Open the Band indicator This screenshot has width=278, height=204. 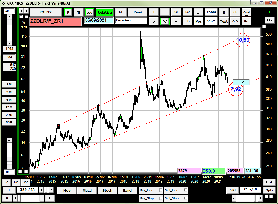(127, 190)
